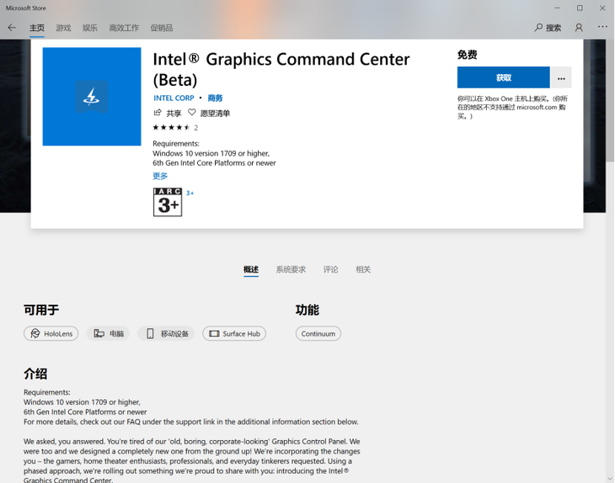Click the vertical scrollbar thumb
The image size is (615, 483).
coord(610,100)
